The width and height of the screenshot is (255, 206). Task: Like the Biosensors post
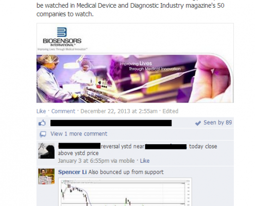point(41,111)
